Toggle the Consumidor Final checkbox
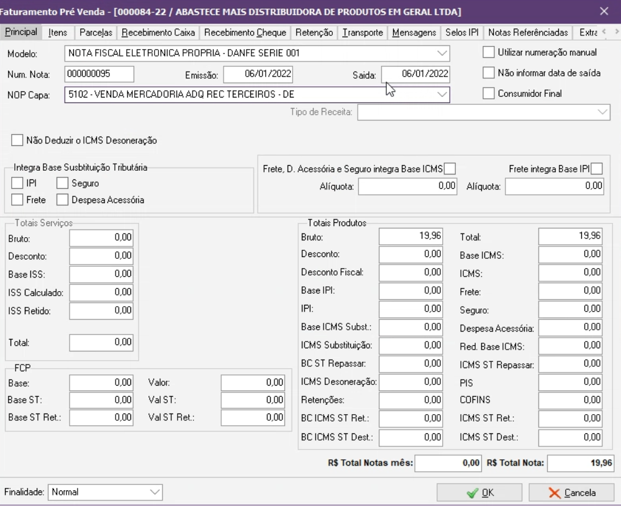The image size is (621, 506). 489,94
